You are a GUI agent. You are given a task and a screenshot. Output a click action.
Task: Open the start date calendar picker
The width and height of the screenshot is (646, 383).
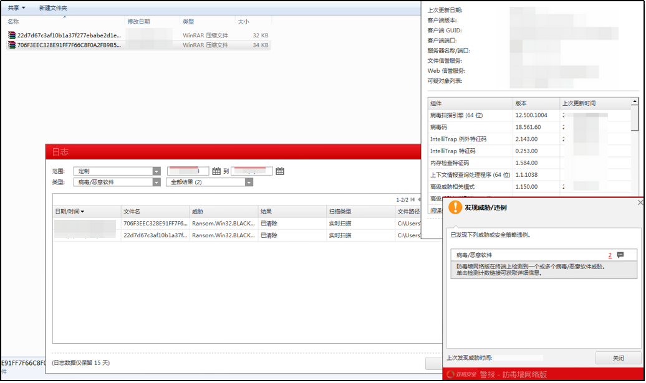(216, 171)
